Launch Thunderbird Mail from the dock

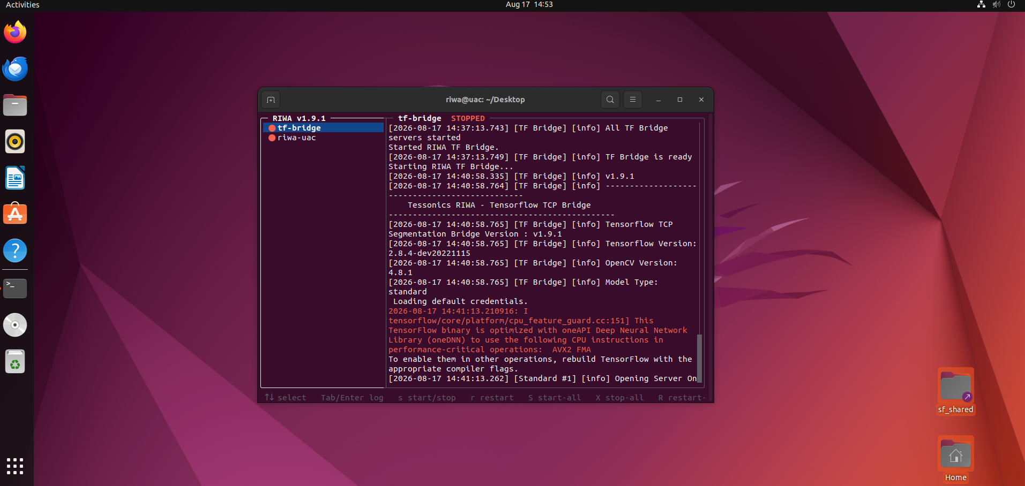(x=15, y=69)
